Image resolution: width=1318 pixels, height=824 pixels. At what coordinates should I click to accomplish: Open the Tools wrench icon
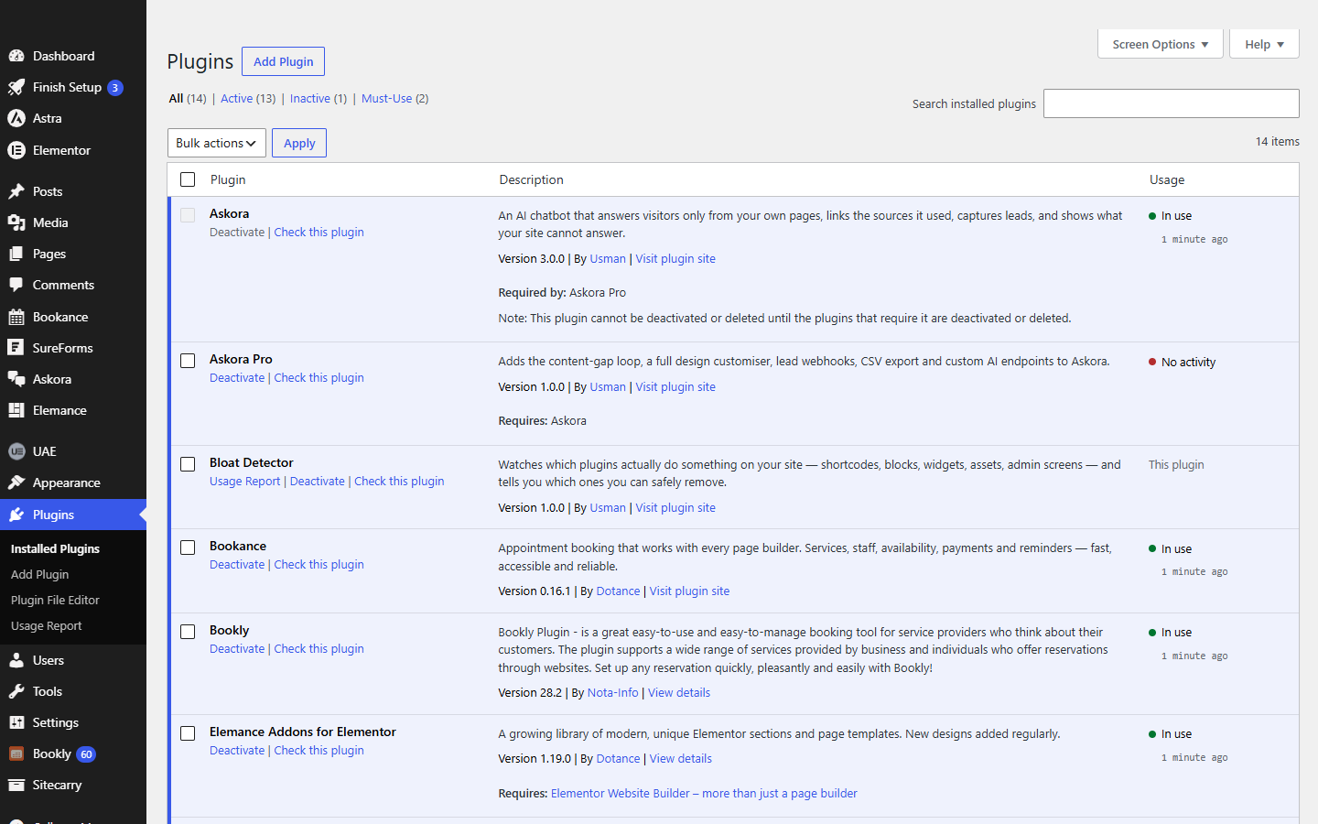16,691
